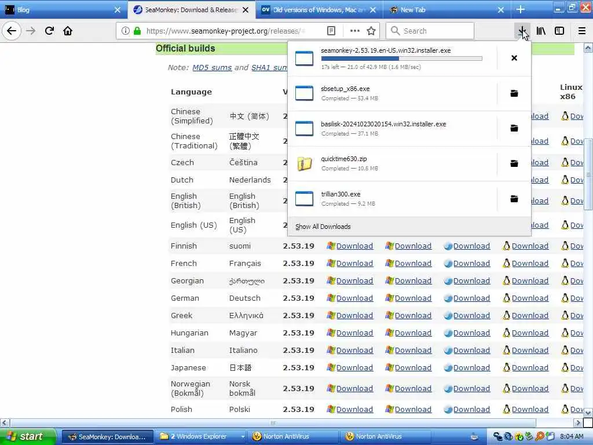
Task: Open containing folder for basilisk installer
Action: click(x=514, y=128)
